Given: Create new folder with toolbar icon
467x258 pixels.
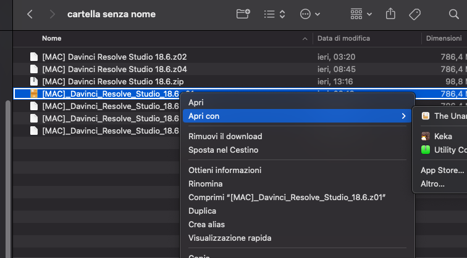Looking at the screenshot, I should point(243,14).
